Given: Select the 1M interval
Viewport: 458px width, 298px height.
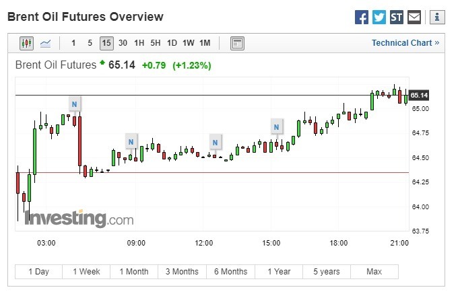Looking at the screenshot, I should coord(205,43).
